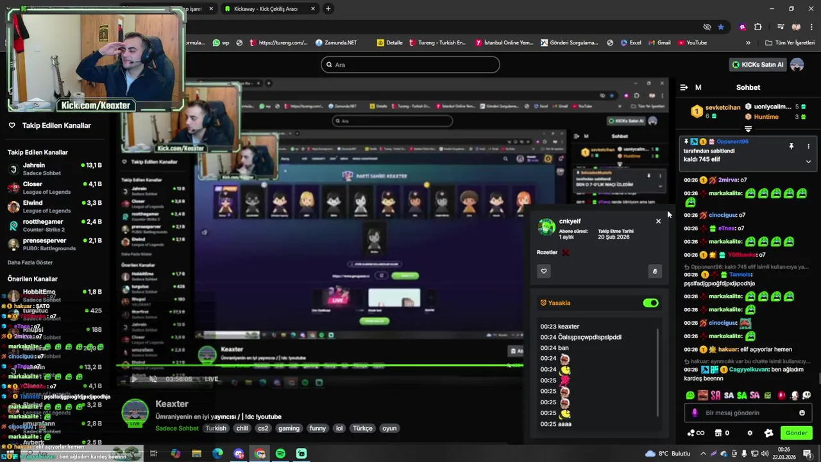Open rootthegamer followed channel
This screenshot has width=821, height=462.
click(x=55, y=225)
